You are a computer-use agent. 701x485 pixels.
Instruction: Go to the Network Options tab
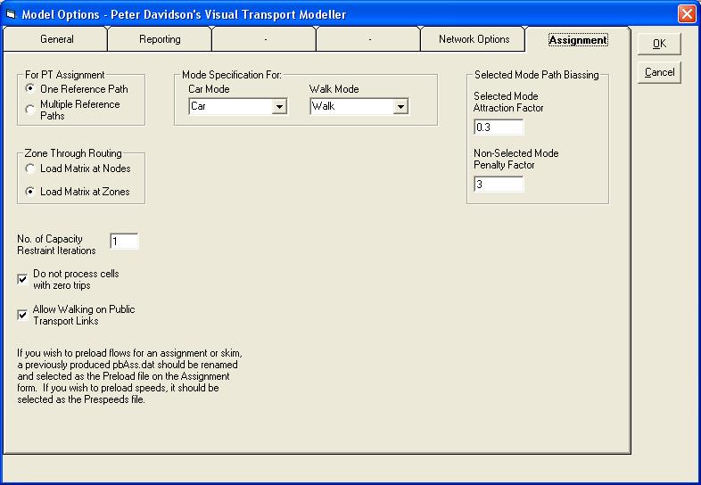[x=474, y=39]
